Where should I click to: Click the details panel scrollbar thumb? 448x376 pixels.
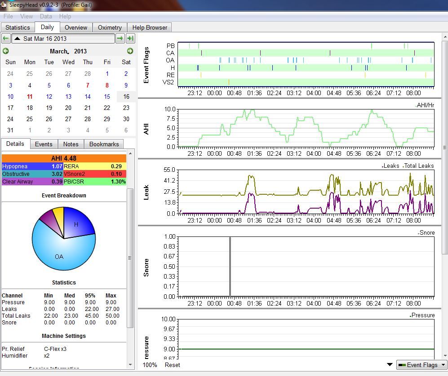130,258
